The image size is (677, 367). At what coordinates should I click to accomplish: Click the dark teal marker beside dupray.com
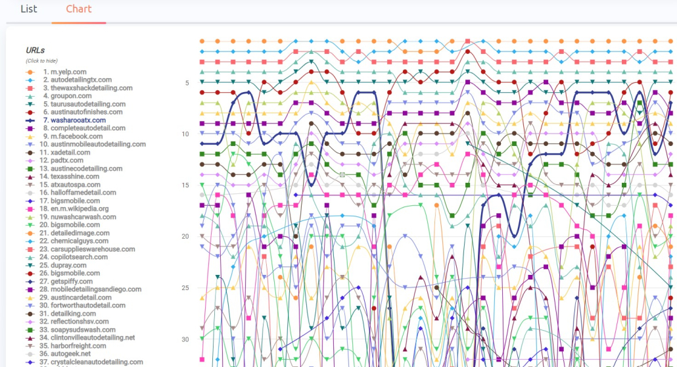tap(30, 266)
